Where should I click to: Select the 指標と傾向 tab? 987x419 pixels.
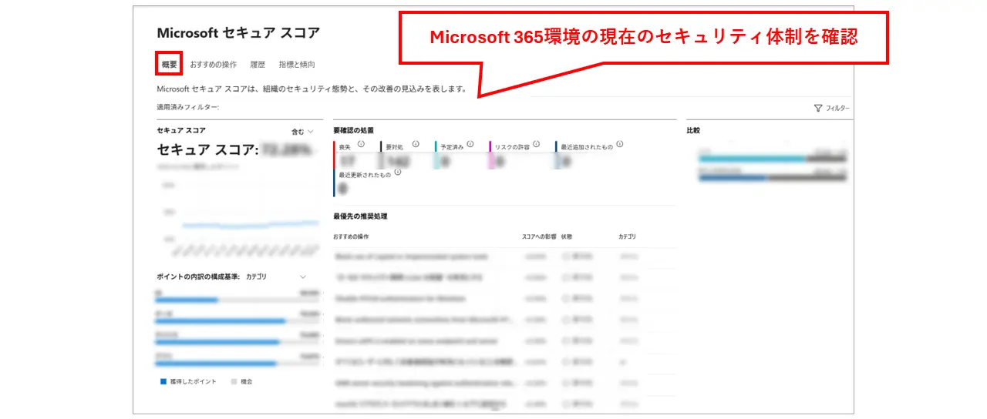[x=297, y=65]
